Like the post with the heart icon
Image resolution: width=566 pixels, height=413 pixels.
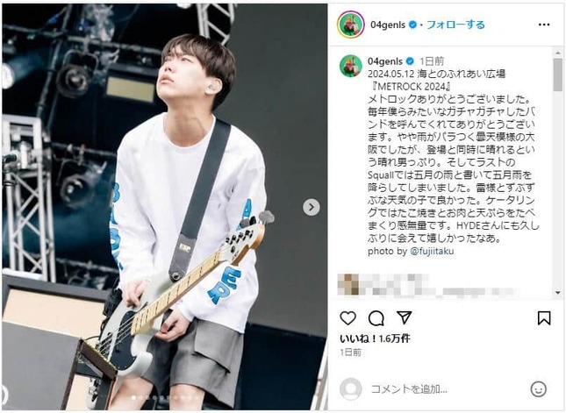click(x=348, y=317)
